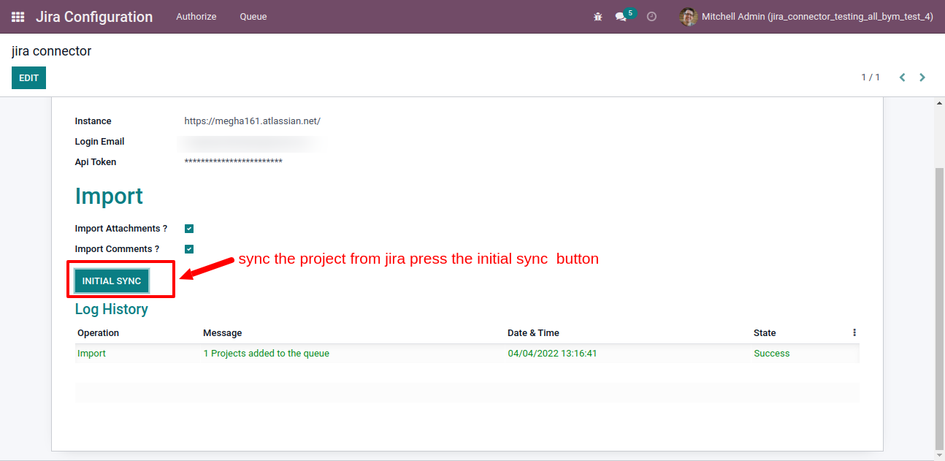Viewport: 945px width, 461px height.
Task: Click the 1 / 1 pager counter
Action: 871,77
